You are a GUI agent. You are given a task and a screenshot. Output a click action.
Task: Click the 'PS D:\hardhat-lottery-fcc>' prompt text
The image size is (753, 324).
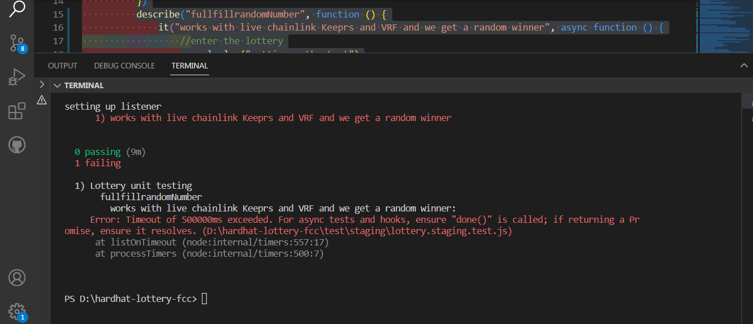[x=131, y=299]
